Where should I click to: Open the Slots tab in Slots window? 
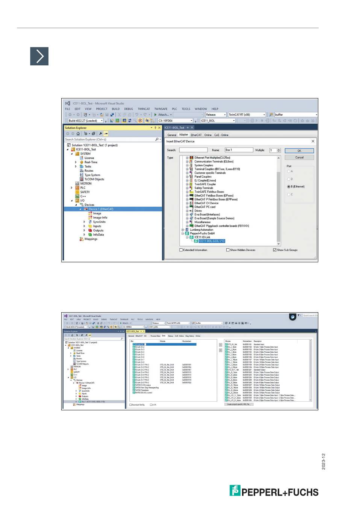coord(164,336)
